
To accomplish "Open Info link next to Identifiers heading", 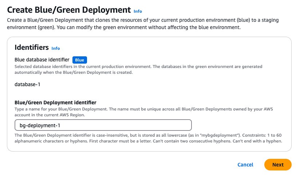I will (x=56, y=48).
